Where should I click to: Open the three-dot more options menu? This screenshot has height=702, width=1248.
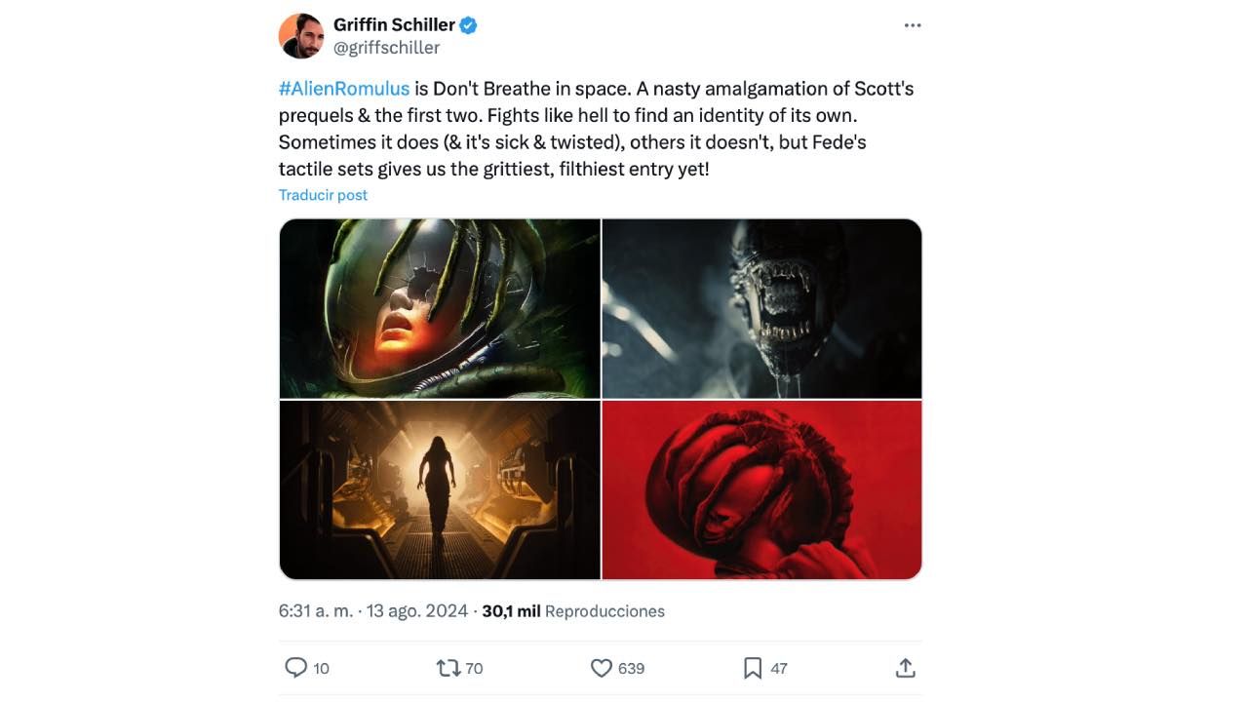point(913,25)
